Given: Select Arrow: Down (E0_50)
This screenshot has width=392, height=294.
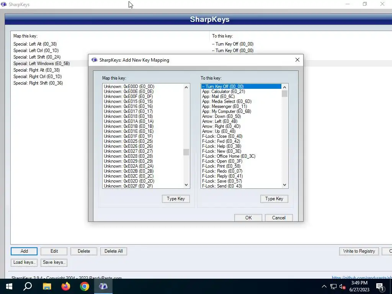Looking at the screenshot, I should [x=241, y=116].
